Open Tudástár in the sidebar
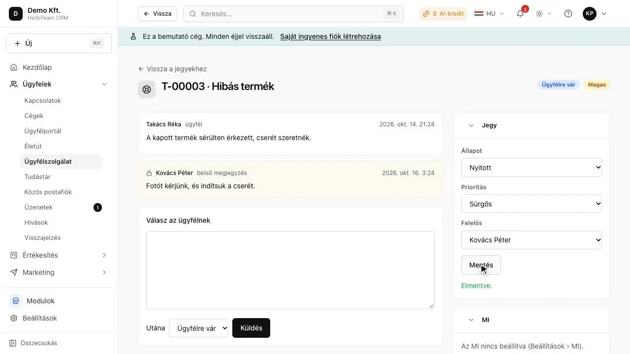Viewport: 630px width, 354px height. (61, 177)
